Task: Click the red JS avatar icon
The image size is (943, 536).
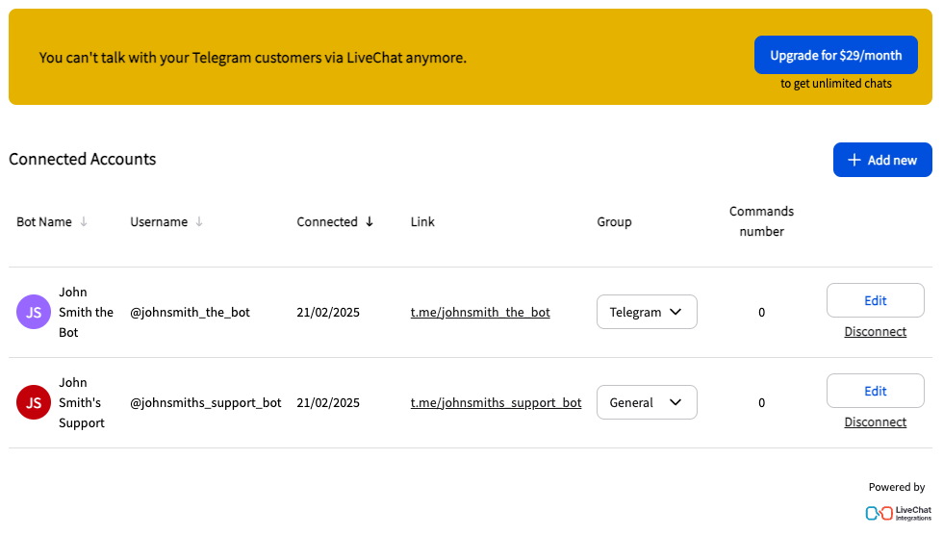Action: tap(33, 402)
